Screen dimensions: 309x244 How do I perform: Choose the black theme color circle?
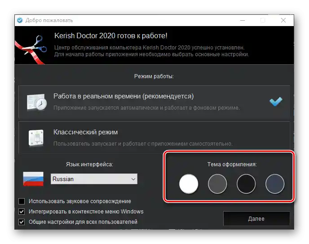(246, 184)
